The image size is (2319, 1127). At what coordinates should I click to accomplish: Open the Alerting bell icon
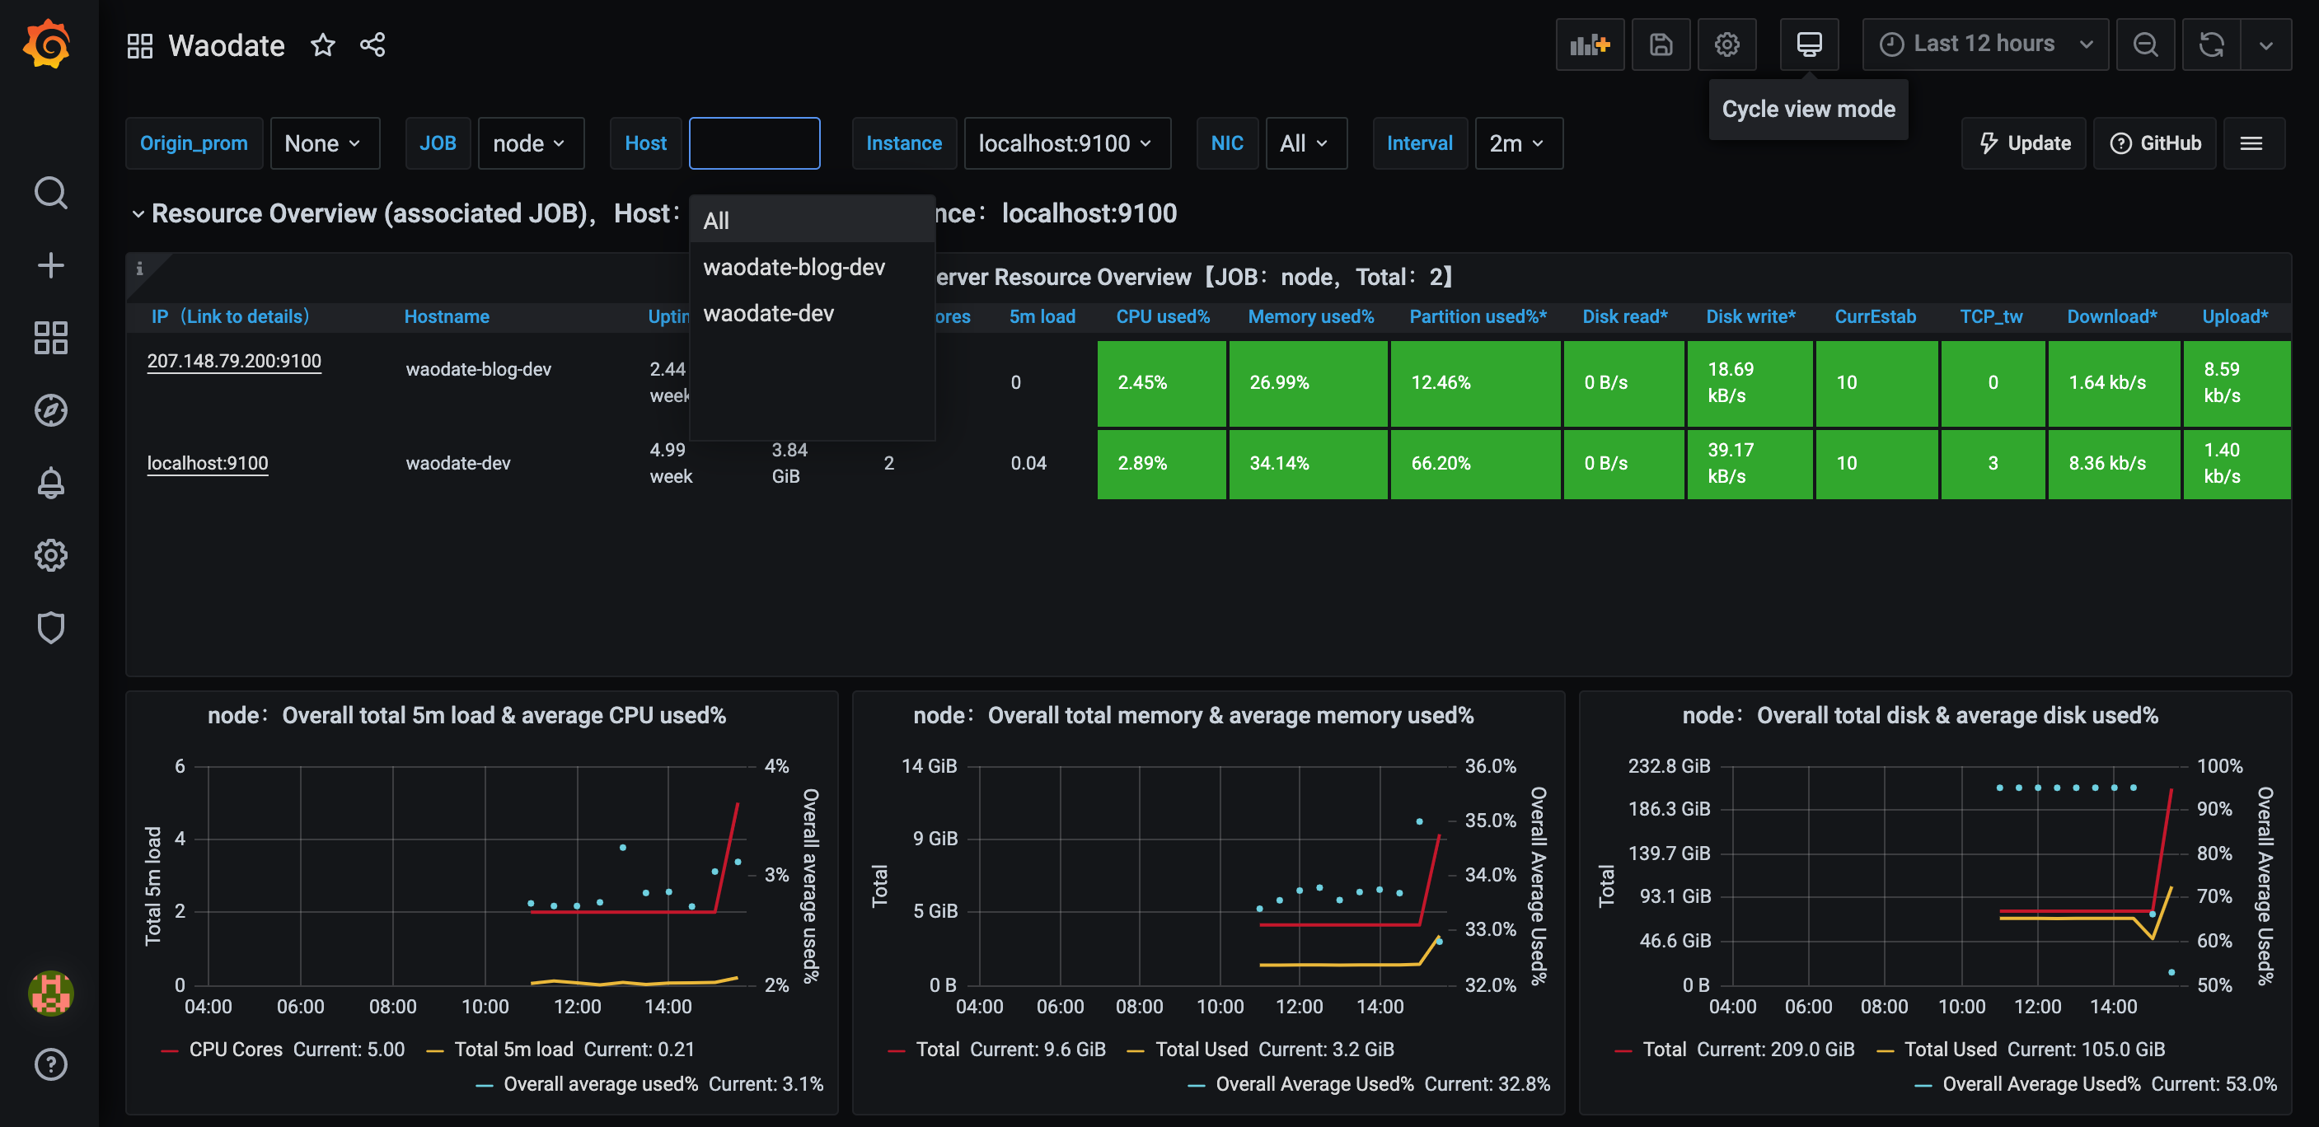(51, 483)
